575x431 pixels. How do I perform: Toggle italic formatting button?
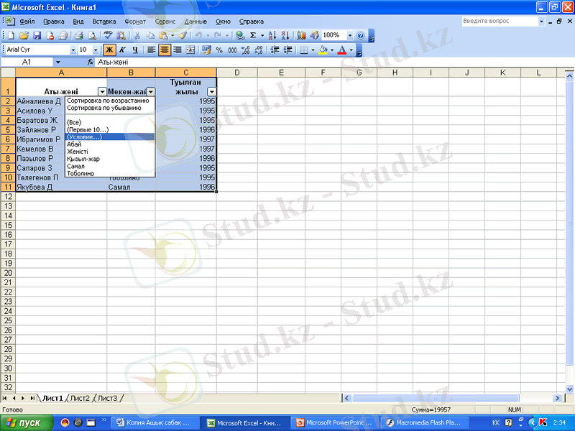[x=122, y=50]
